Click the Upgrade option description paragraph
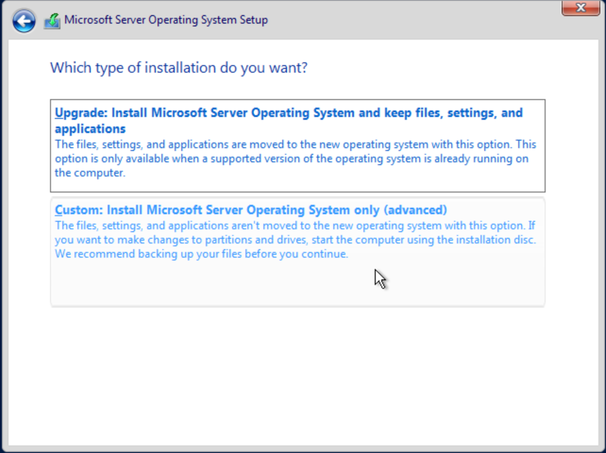606x453 pixels. coord(295,159)
